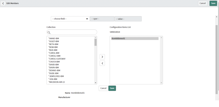
Task: Select *CAROL2-IBM in the Collection list
Action: tap(54, 56)
